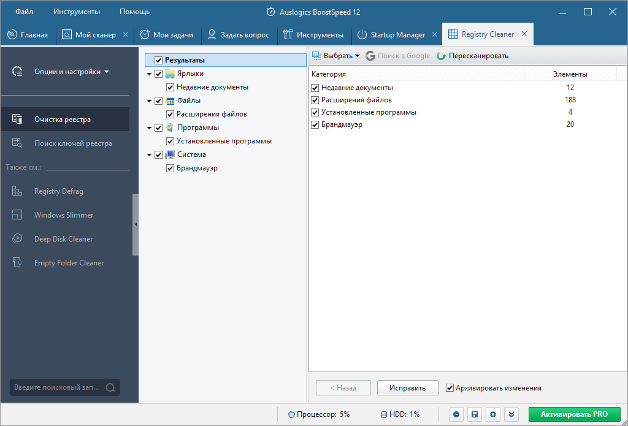Close the Startup Manager tab
This screenshot has height=426, width=628.
coord(435,34)
